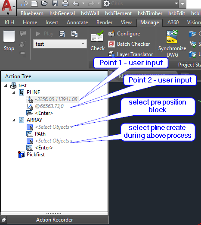
Task: Click the Action Tree bottom grip handle
Action: [x=54, y=213]
